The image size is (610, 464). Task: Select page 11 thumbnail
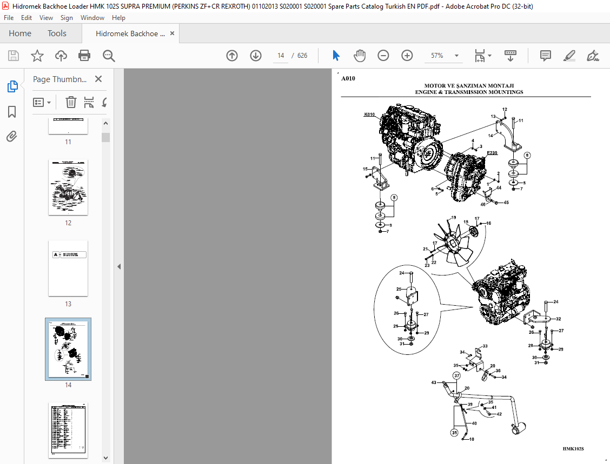point(68,126)
